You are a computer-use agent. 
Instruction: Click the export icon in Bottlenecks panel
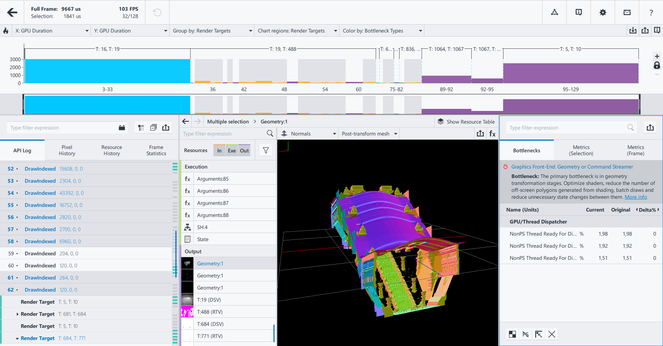(x=650, y=128)
